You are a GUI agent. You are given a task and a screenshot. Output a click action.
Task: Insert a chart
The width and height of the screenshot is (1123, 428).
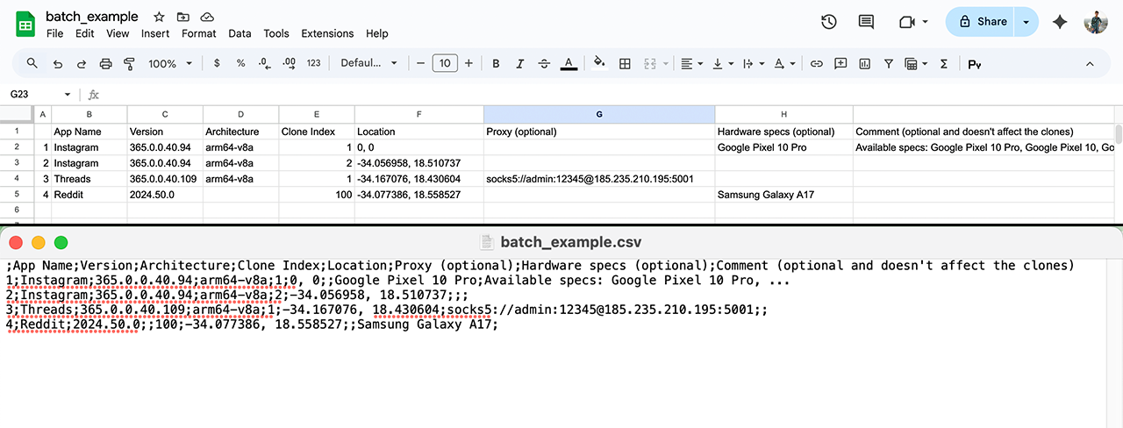(x=864, y=63)
